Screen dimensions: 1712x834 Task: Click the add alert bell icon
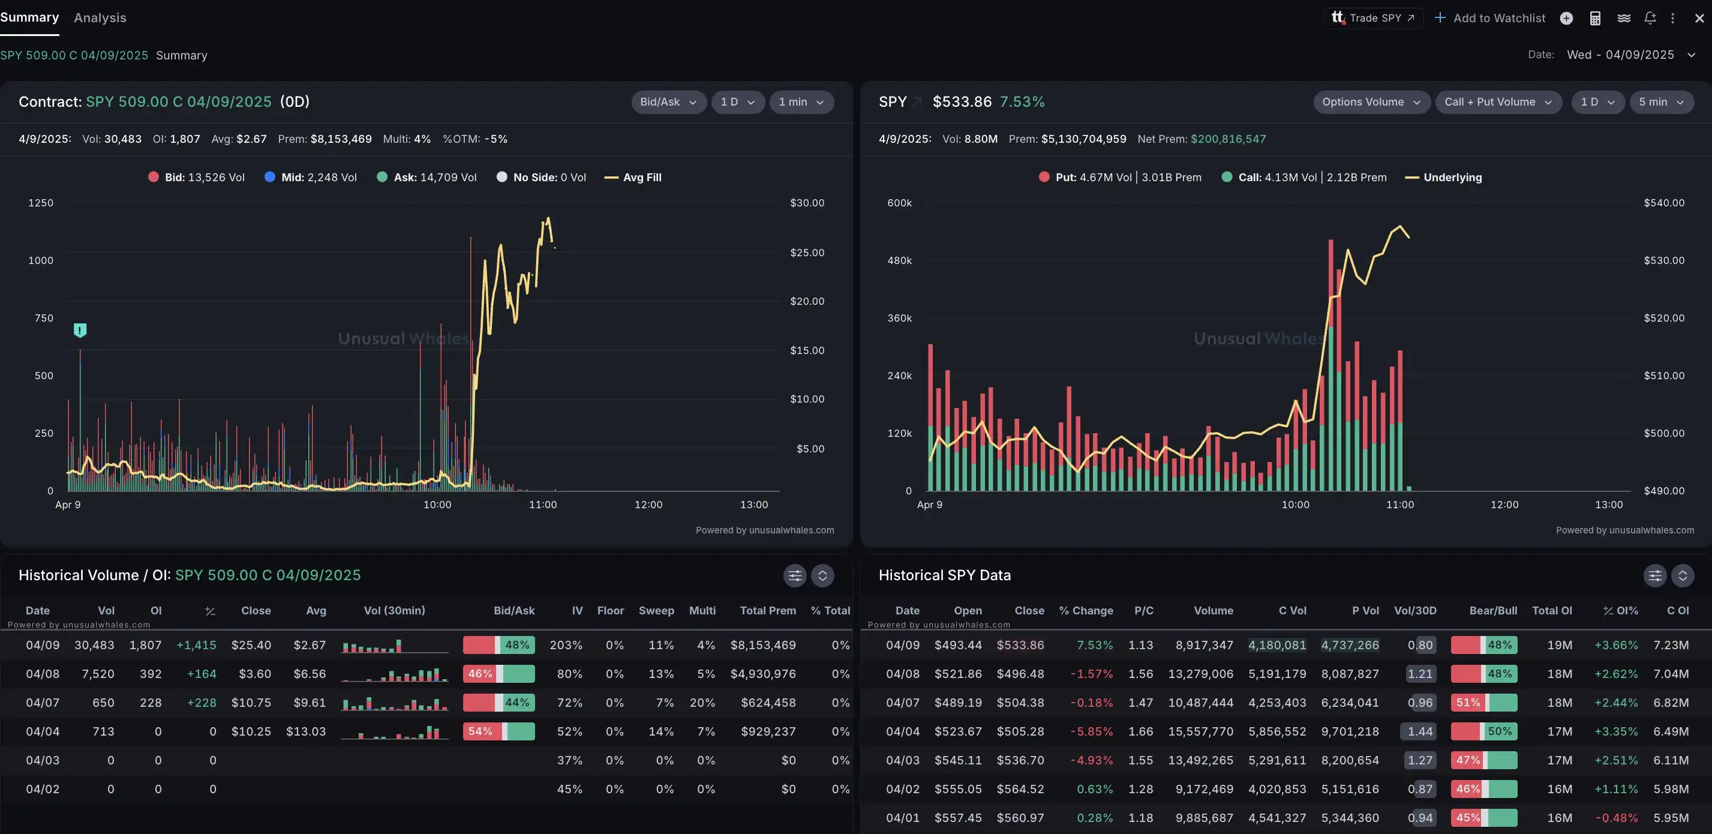pos(1650,18)
